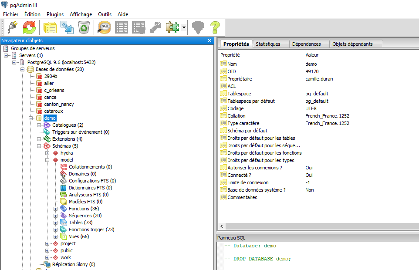The height and width of the screenshot is (270, 419).
Task: Collapse the model schema node
Action: [x=47, y=160]
